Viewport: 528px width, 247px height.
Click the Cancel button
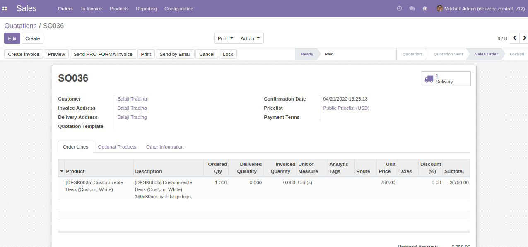point(207,54)
